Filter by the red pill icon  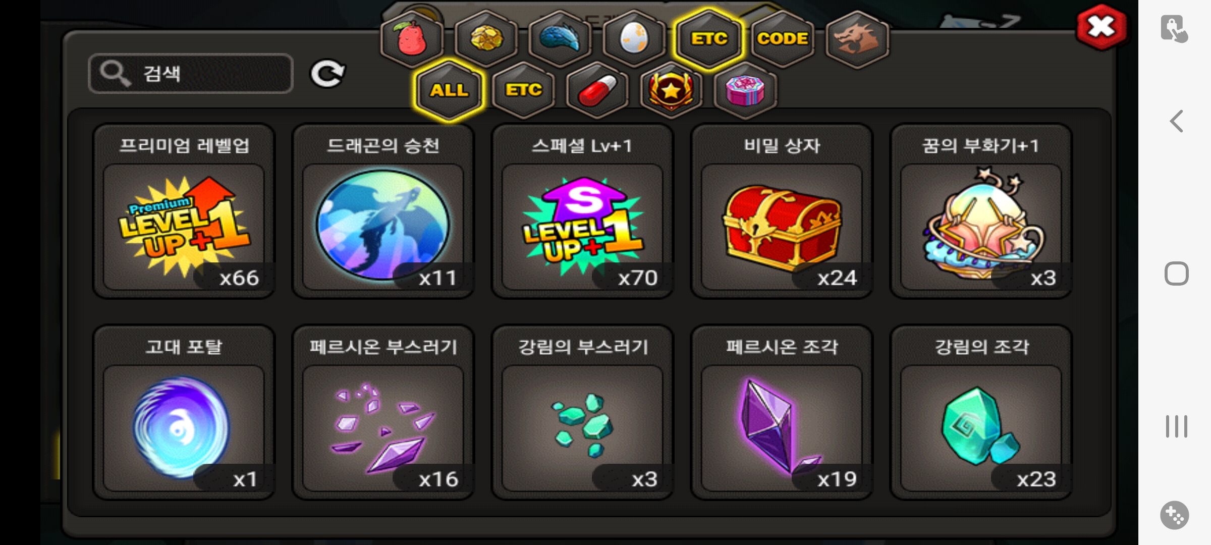[597, 91]
